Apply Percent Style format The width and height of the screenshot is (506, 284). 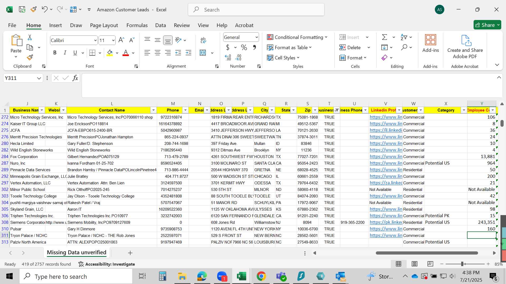coord(244,47)
